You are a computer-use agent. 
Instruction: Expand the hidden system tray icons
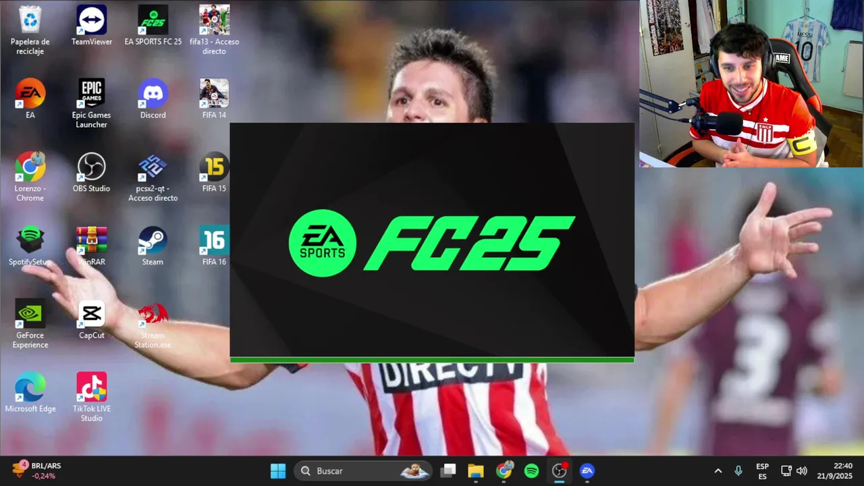718,471
